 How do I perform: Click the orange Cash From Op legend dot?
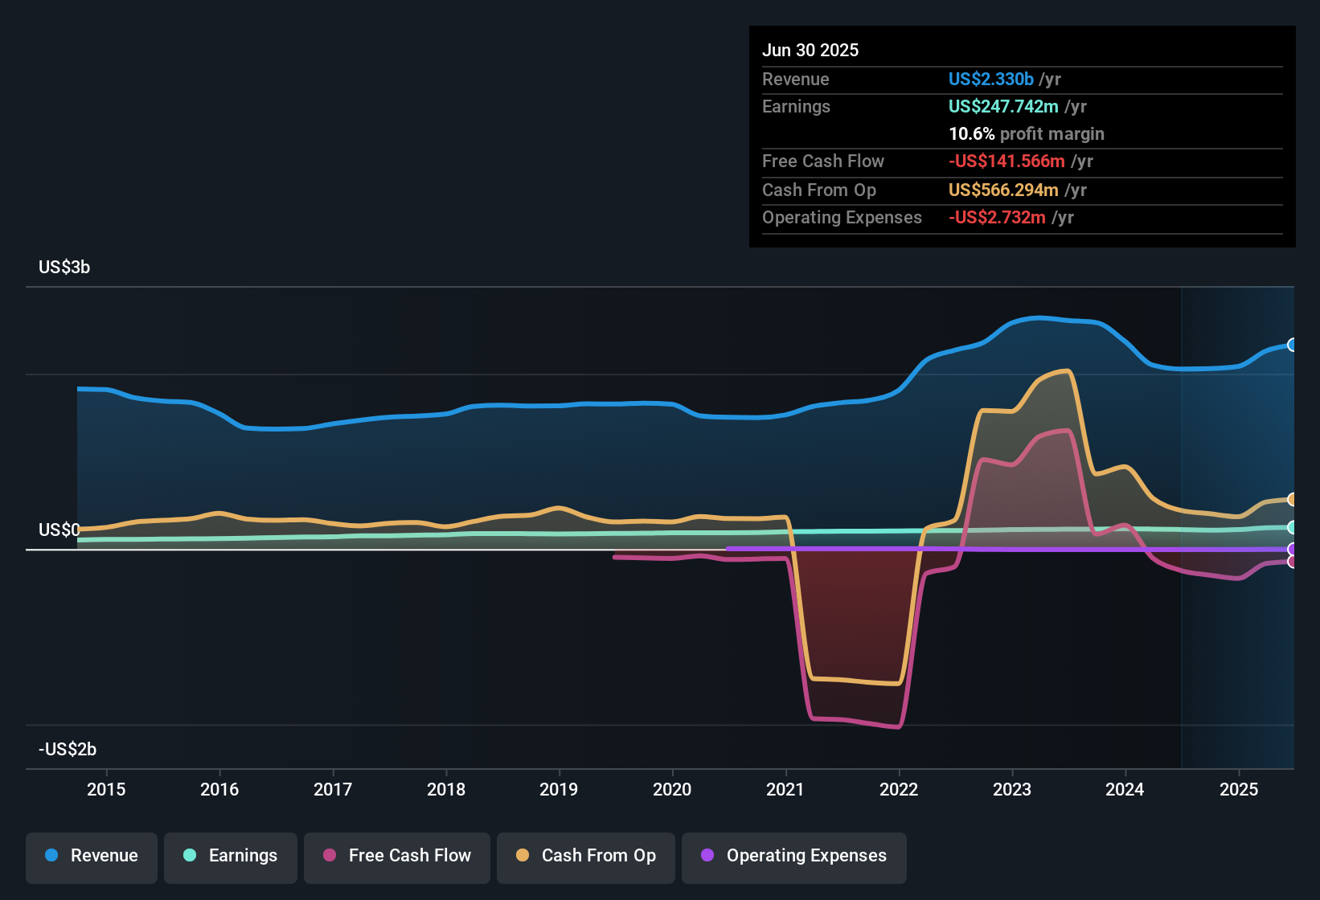click(x=523, y=856)
